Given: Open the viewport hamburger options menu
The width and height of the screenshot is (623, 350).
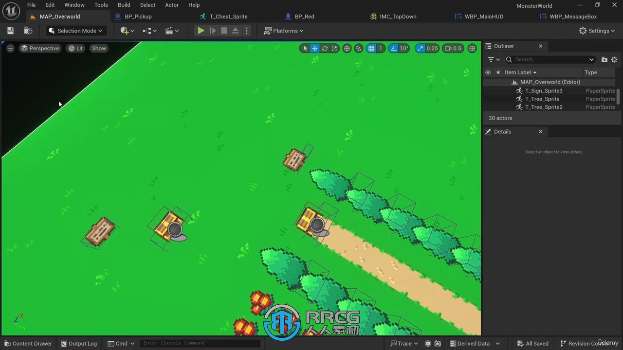Looking at the screenshot, I should 10,48.
